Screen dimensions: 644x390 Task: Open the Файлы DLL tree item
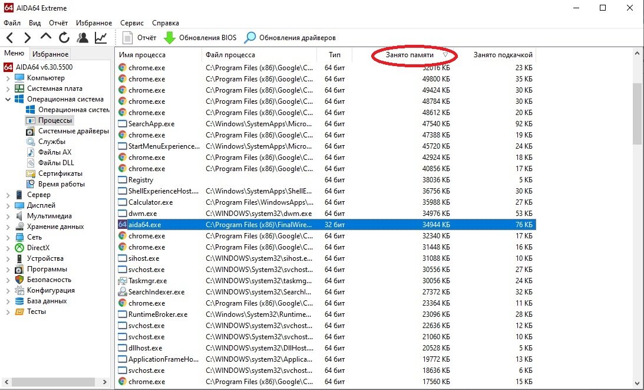coord(50,163)
